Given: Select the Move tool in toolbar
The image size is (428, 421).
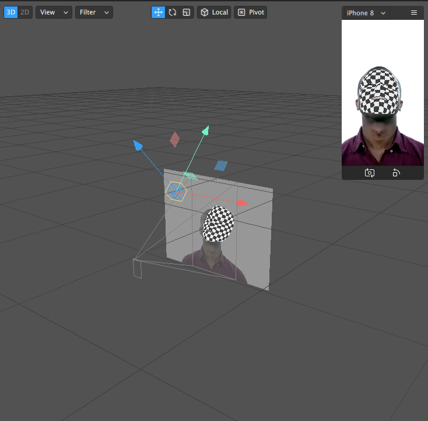Looking at the screenshot, I should (x=158, y=12).
